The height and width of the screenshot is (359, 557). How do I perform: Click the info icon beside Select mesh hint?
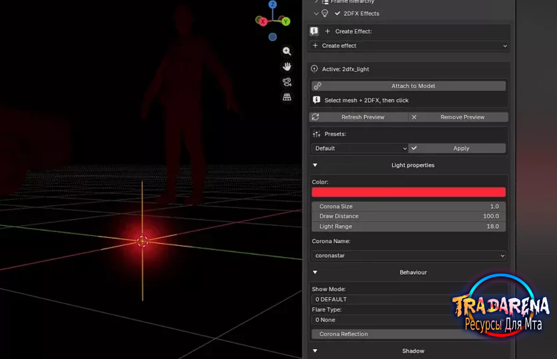[x=316, y=100]
